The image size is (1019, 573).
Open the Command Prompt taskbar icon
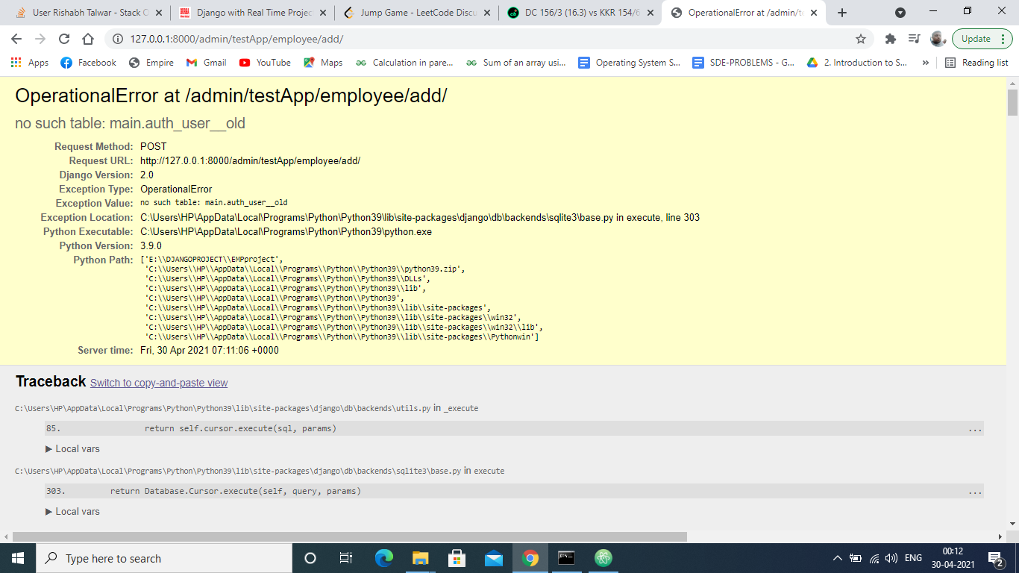coord(567,558)
